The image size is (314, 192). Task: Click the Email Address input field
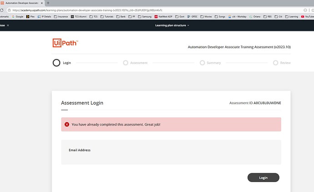click(x=171, y=152)
